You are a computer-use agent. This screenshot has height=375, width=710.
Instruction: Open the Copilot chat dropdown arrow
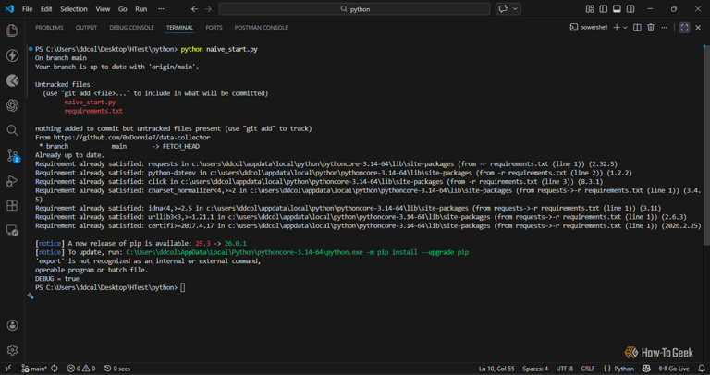(x=516, y=9)
